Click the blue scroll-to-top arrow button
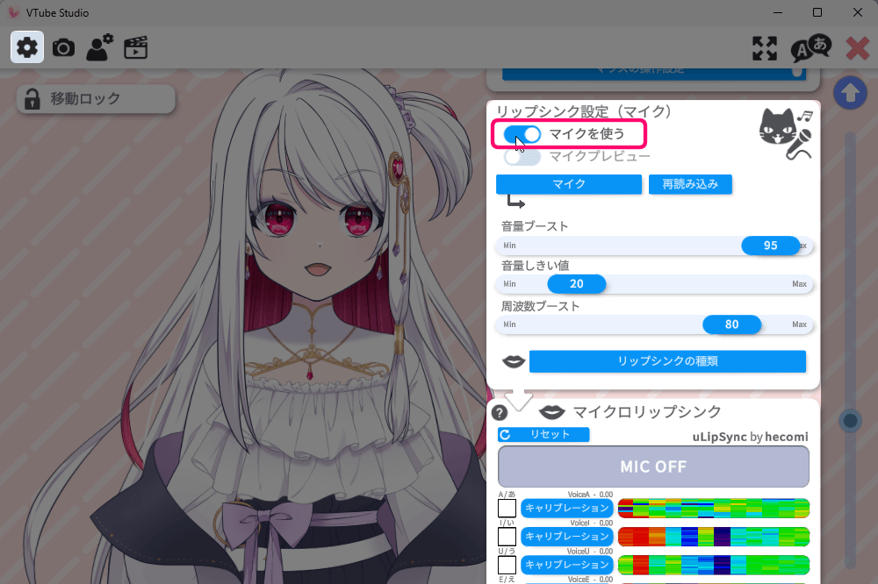 [x=850, y=93]
